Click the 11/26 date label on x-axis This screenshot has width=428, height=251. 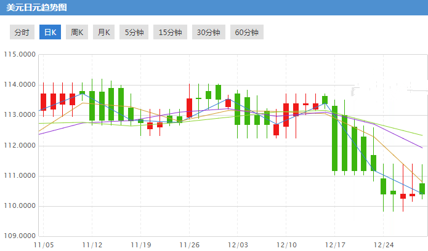click(188, 245)
